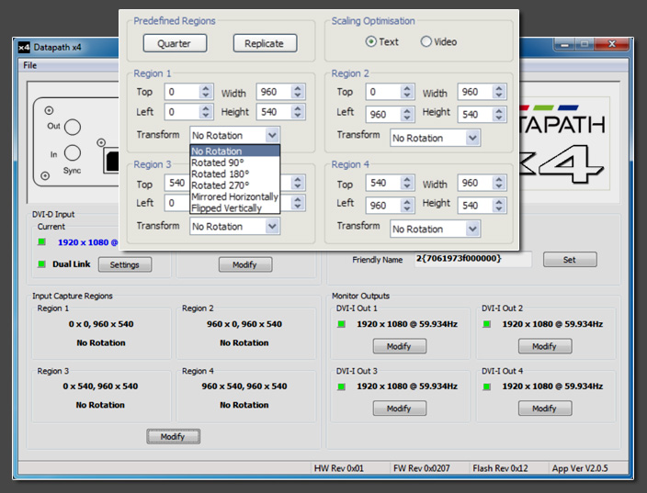This screenshot has width=647, height=493.
Task: Choose Rotated 90° from the transform list
Action: coord(217,162)
